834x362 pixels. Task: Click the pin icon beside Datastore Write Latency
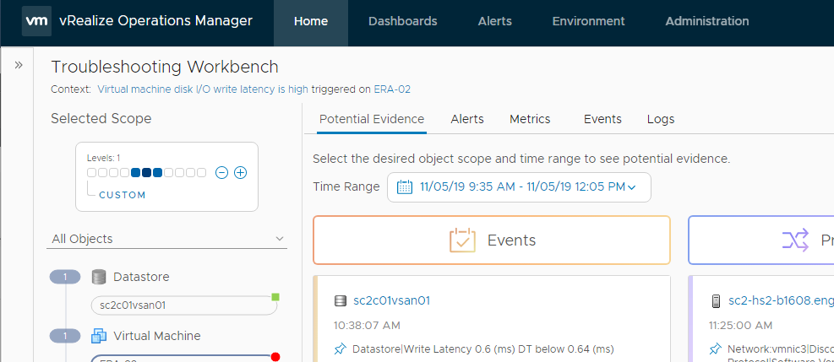[341, 348]
